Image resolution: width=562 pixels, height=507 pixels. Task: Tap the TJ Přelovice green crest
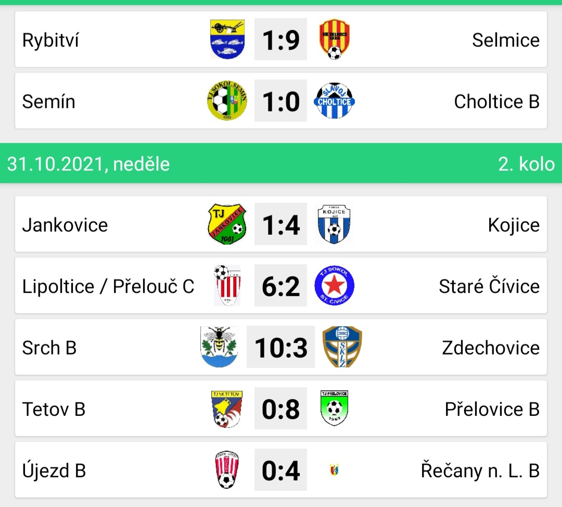[x=335, y=409]
